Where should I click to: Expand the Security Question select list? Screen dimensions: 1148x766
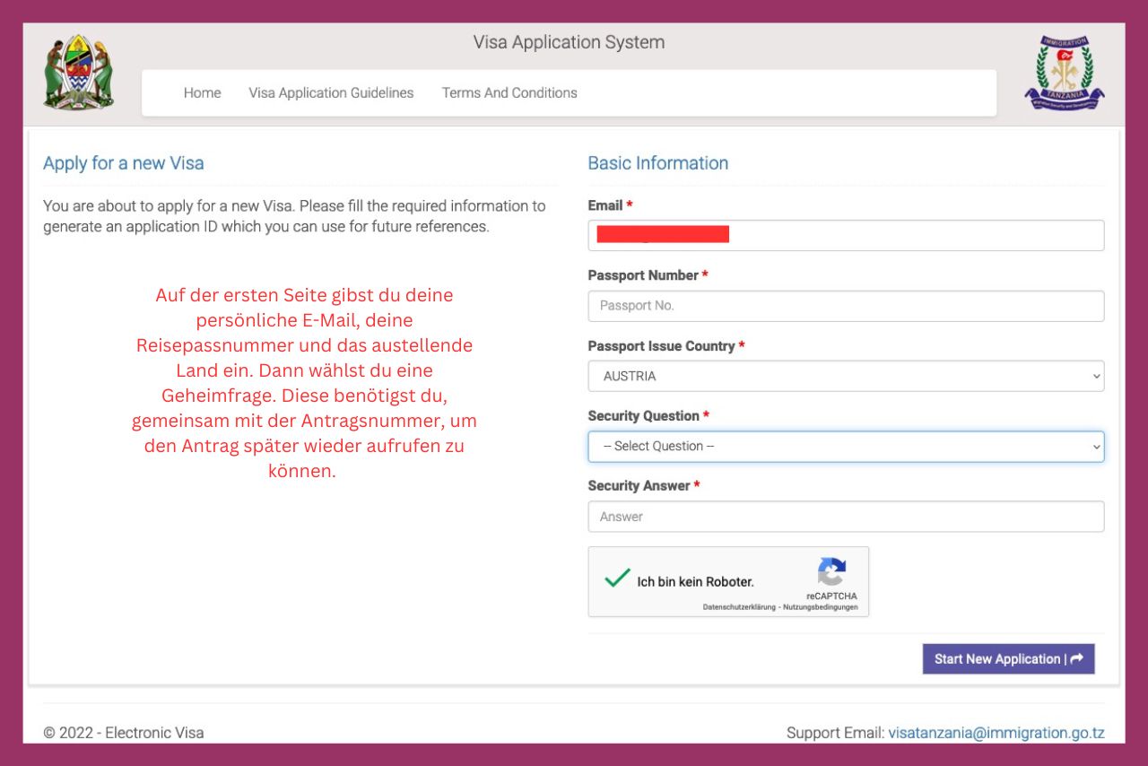pyautogui.click(x=845, y=447)
